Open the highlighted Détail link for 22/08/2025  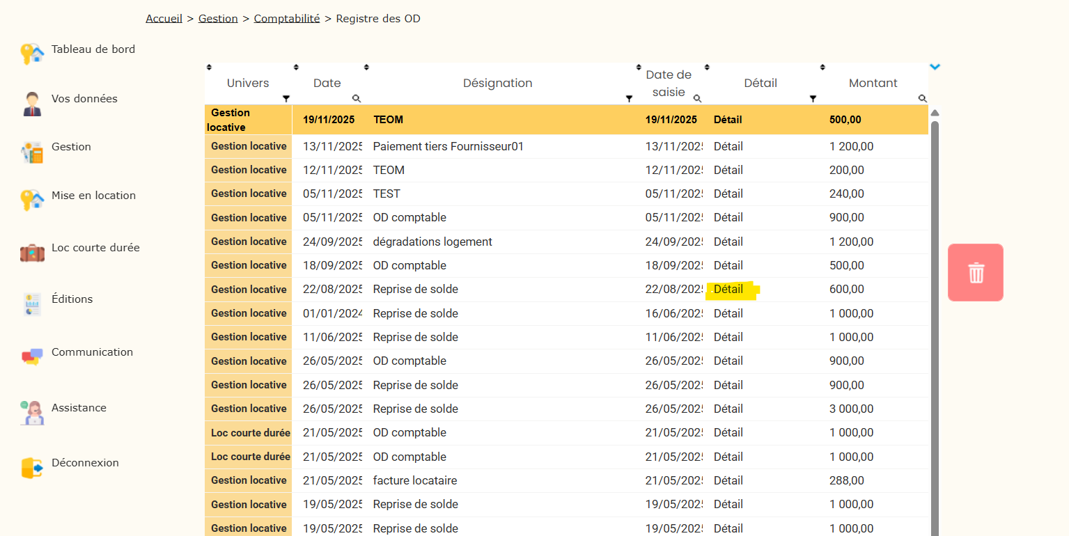[x=728, y=290]
